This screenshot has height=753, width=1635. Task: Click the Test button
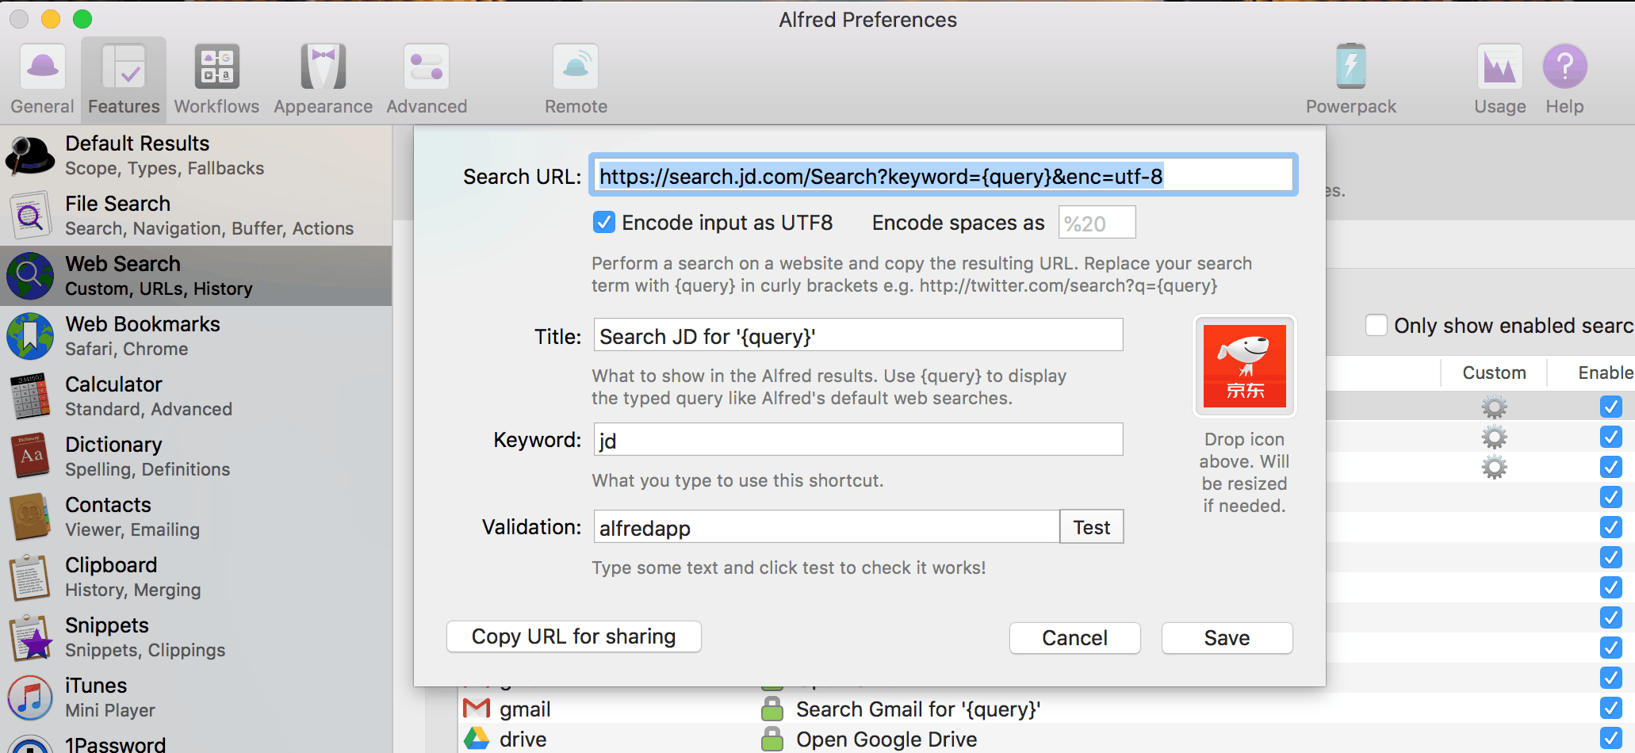click(x=1092, y=527)
